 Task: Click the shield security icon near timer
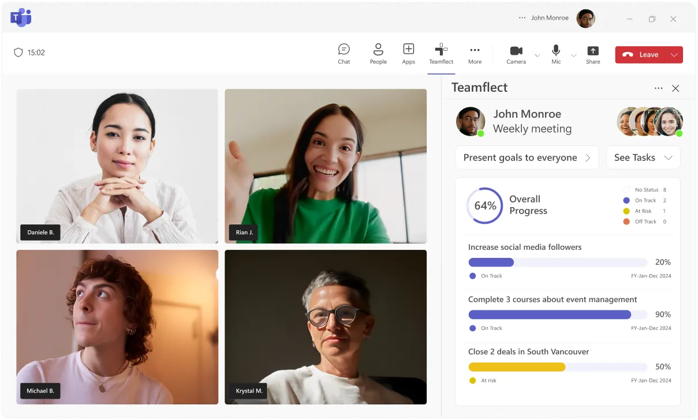[18, 52]
